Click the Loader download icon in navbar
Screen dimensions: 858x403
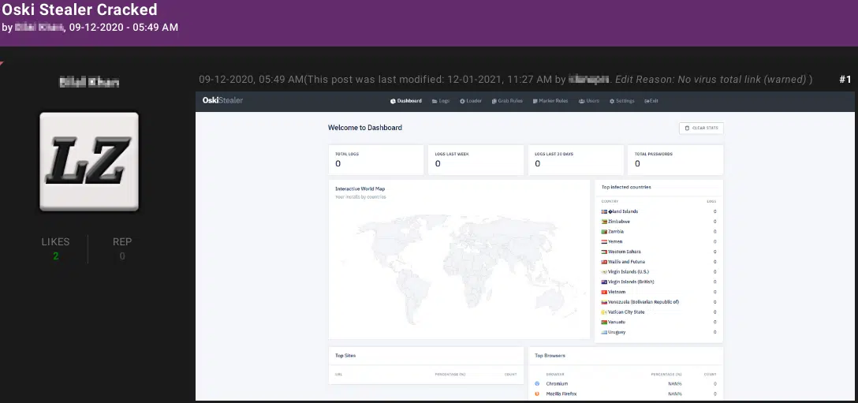462,101
